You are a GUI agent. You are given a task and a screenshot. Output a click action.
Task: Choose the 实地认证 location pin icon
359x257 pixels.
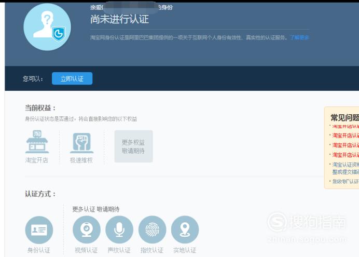tap(185, 229)
